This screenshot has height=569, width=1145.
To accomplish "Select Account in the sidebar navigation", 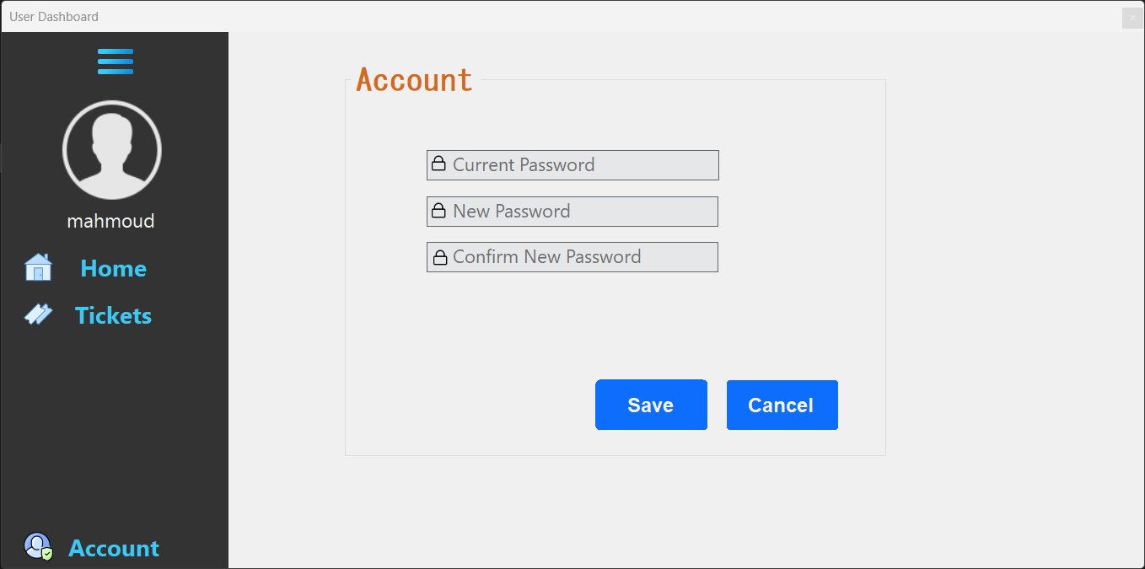I will (114, 548).
